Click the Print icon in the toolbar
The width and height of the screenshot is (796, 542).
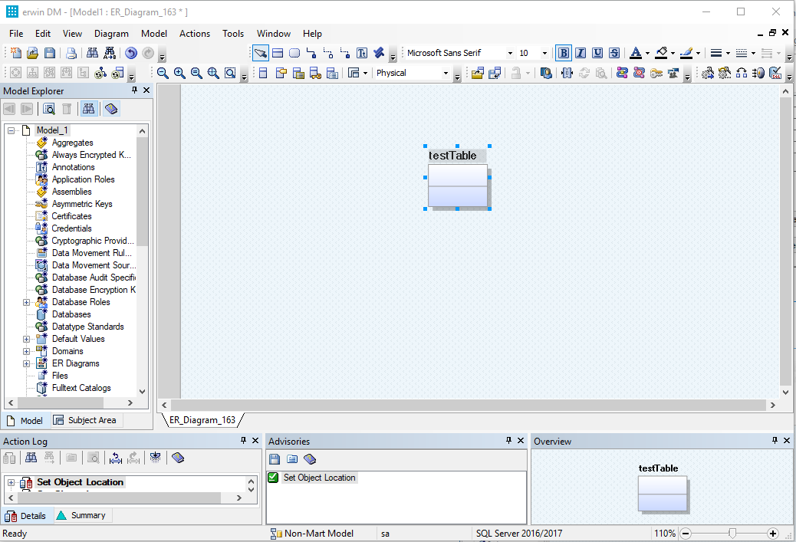[x=71, y=53]
